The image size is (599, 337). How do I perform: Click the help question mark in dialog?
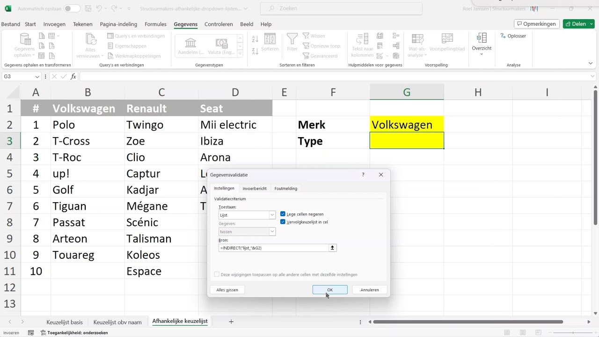pyautogui.click(x=363, y=175)
